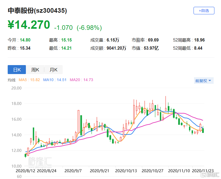Click the current price ¥14.270
This screenshot has width=221, height=179.
point(29,25)
